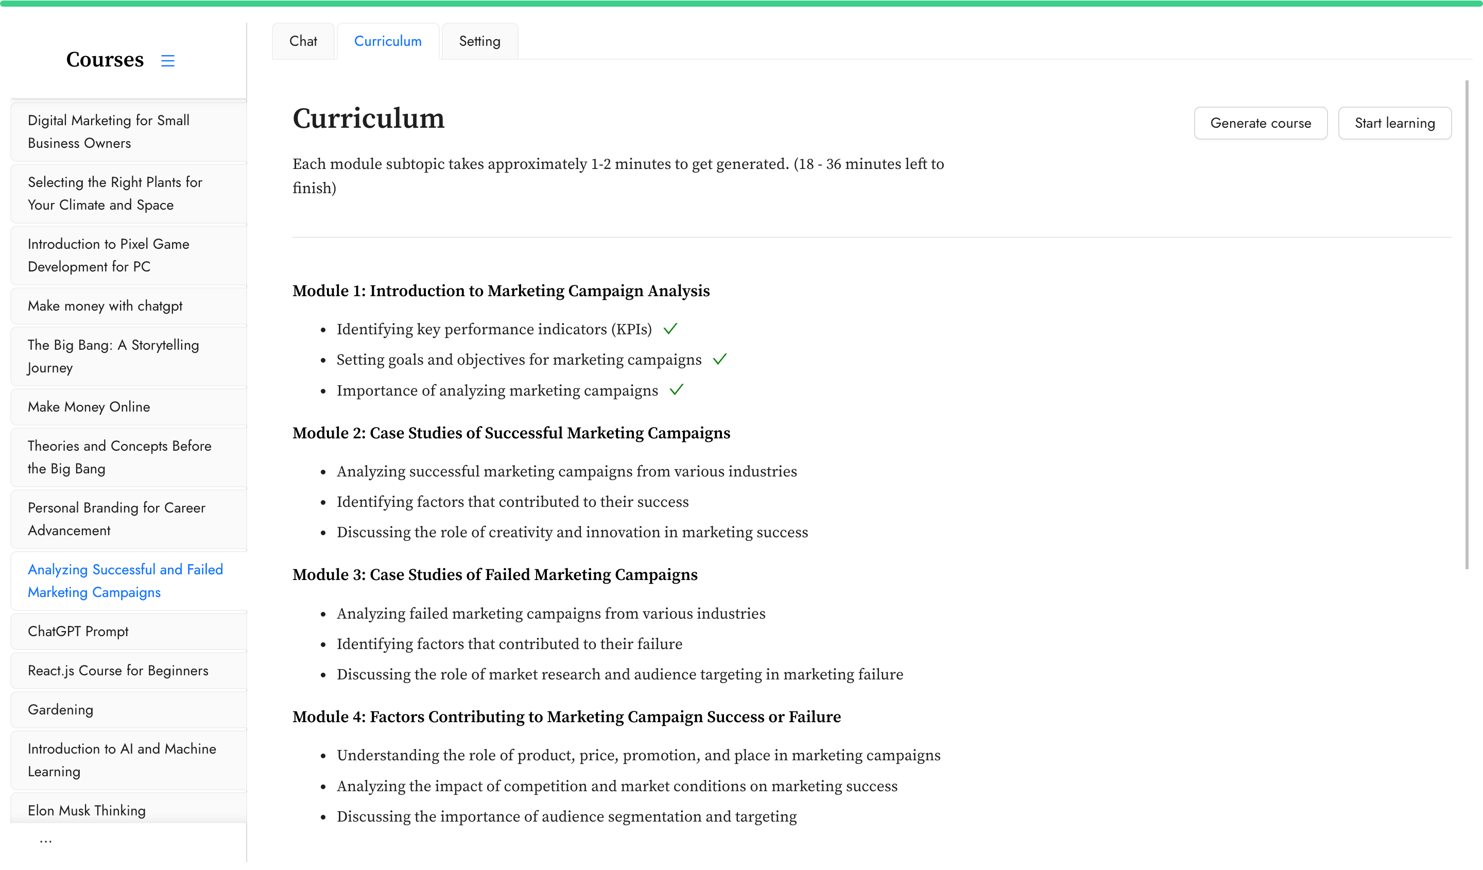1483x870 pixels.
Task: Click the checkmark beside Setting goals and objectives
Action: [720, 360]
